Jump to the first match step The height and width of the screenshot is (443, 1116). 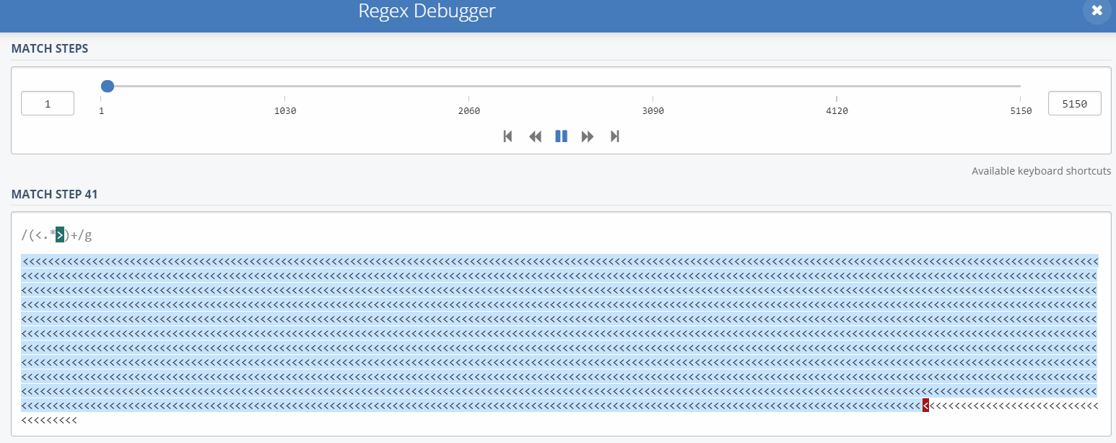pyautogui.click(x=507, y=136)
